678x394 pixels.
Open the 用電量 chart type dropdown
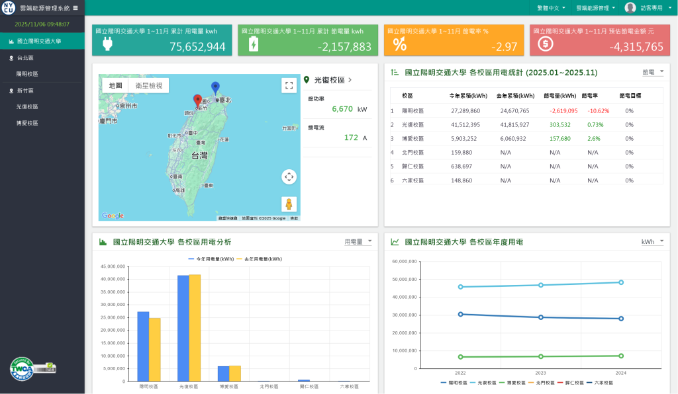(x=358, y=242)
